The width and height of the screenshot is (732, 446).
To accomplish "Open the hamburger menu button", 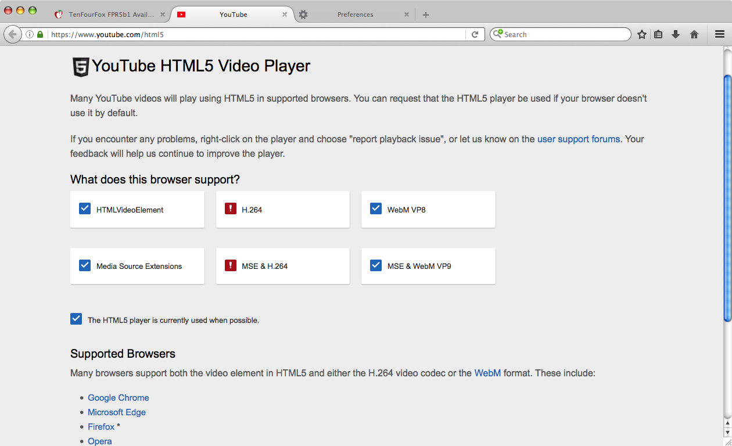I will (x=720, y=34).
